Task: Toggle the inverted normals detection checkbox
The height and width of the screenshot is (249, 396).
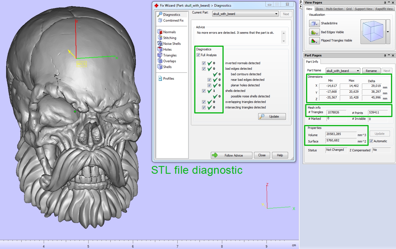Action: click(204, 63)
